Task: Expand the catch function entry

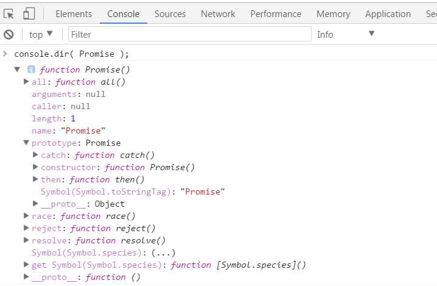Action: point(35,155)
